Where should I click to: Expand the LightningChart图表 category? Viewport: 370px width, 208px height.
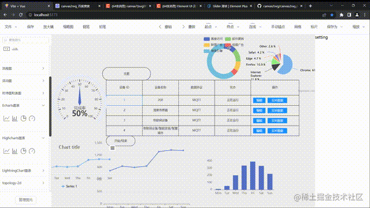[x=23, y=170]
